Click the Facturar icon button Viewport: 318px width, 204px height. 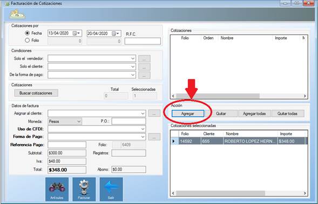[84, 189]
